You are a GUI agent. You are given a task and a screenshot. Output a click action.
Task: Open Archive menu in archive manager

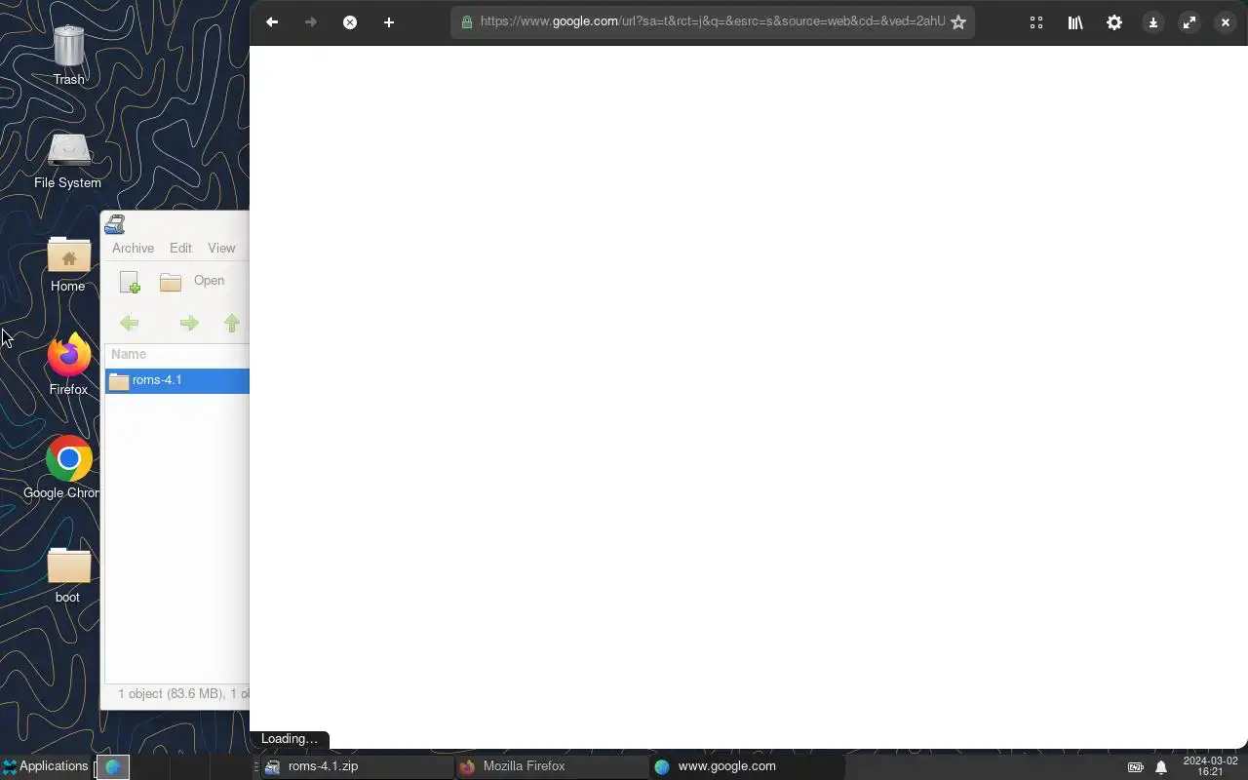(x=133, y=249)
